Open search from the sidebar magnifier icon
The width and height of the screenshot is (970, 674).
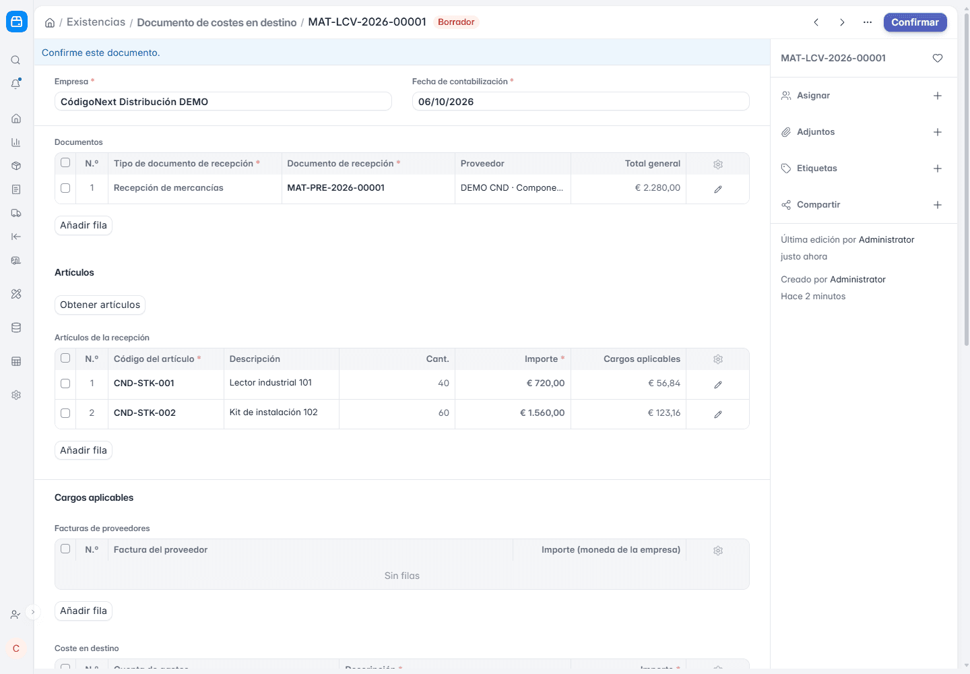pos(15,60)
